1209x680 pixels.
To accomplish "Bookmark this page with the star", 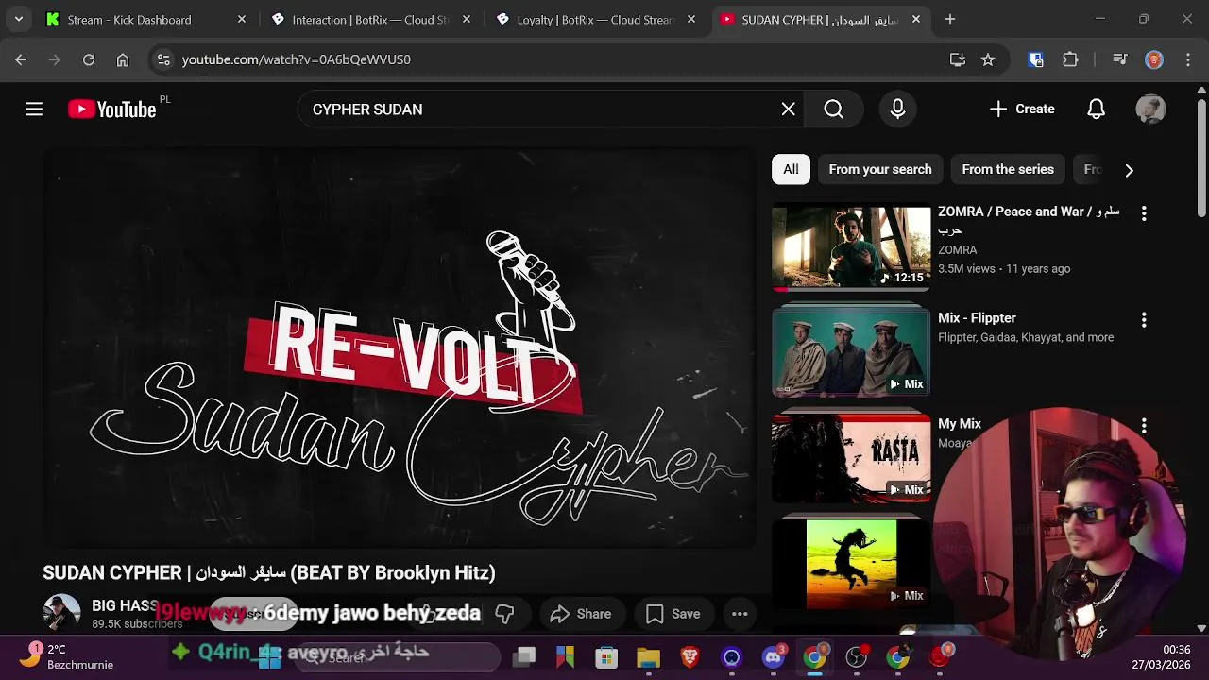I will coord(988,59).
